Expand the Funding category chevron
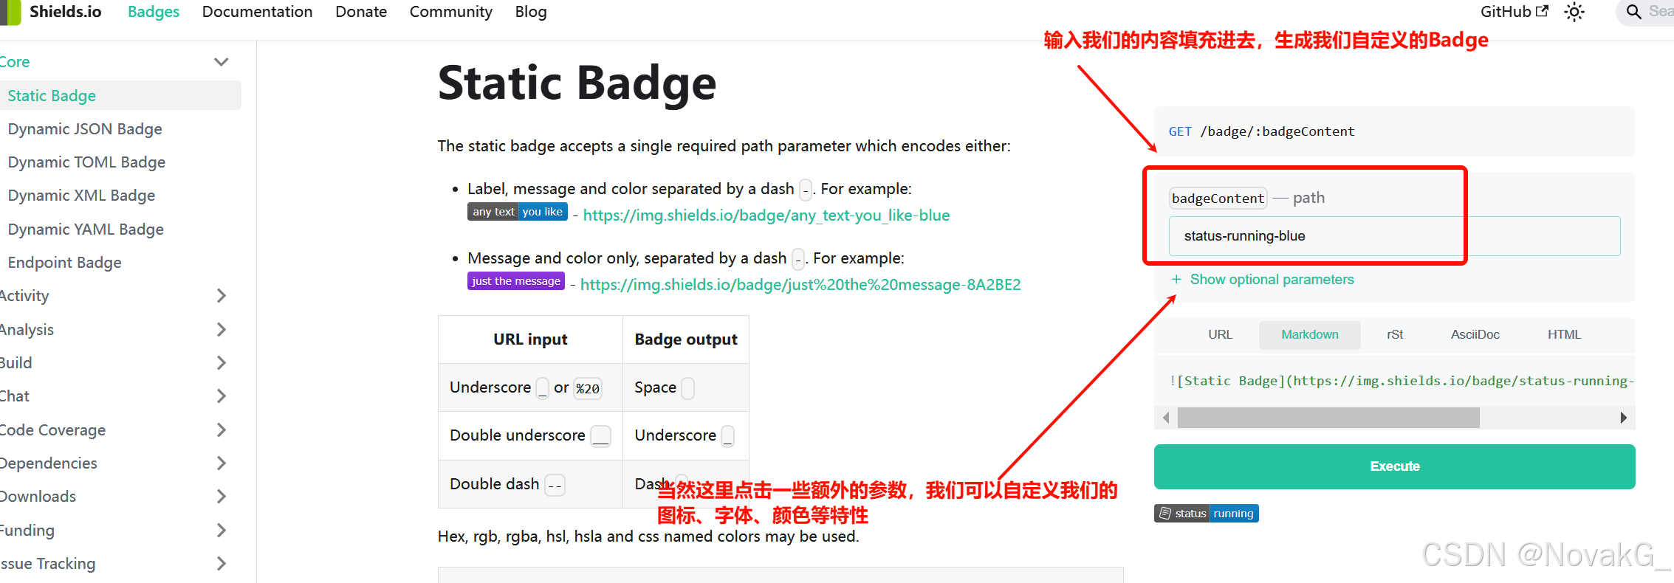Viewport: 1674px width, 583px height. pos(221,530)
